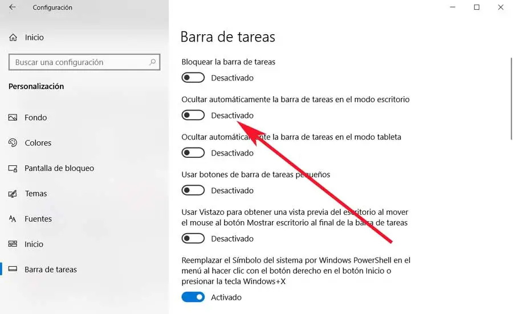This screenshot has height=314, width=513.
Task: Open the Fuentes letters icon
Action: click(x=13, y=219)
